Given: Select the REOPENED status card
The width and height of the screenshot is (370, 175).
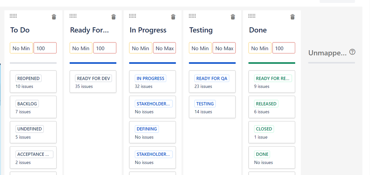Looking at the screenshot, I should coord(33,82).
